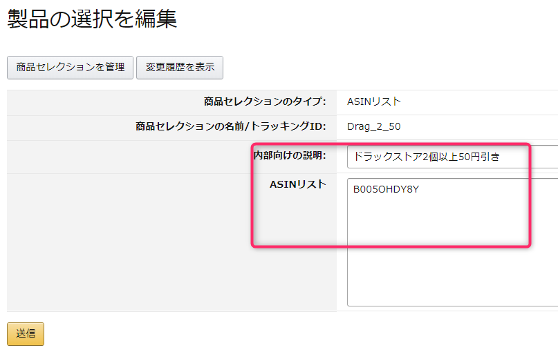Click the ASIN entry B005OHDY8Y
Screen dimensions: 558x361
pyautogui.click(x=386, y=189)
